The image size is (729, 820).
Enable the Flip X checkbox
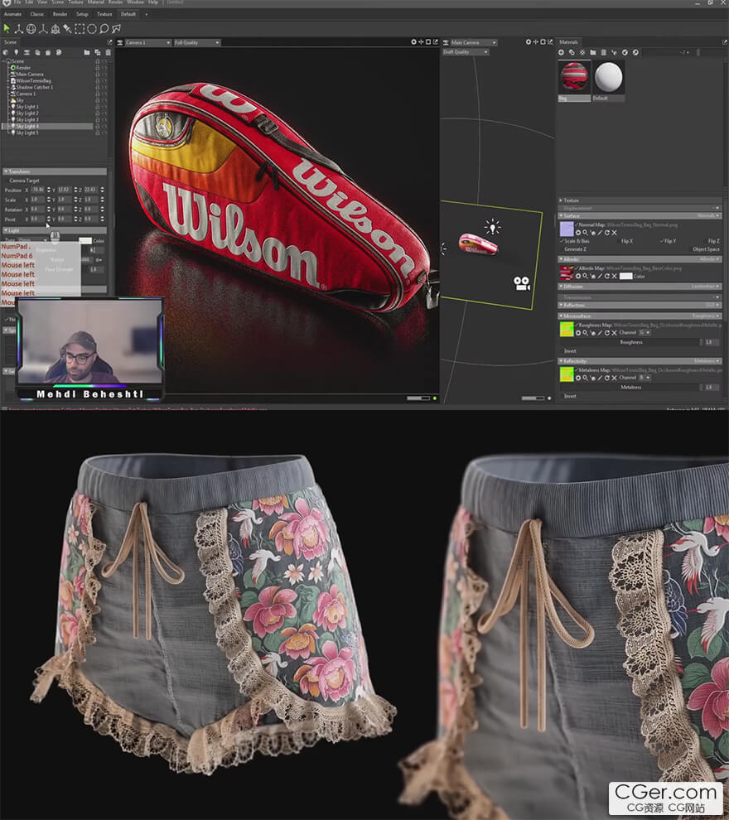(619, 241)
